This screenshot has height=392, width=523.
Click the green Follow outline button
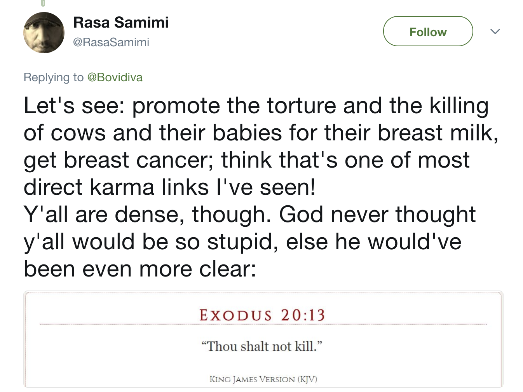pos(428,31)
